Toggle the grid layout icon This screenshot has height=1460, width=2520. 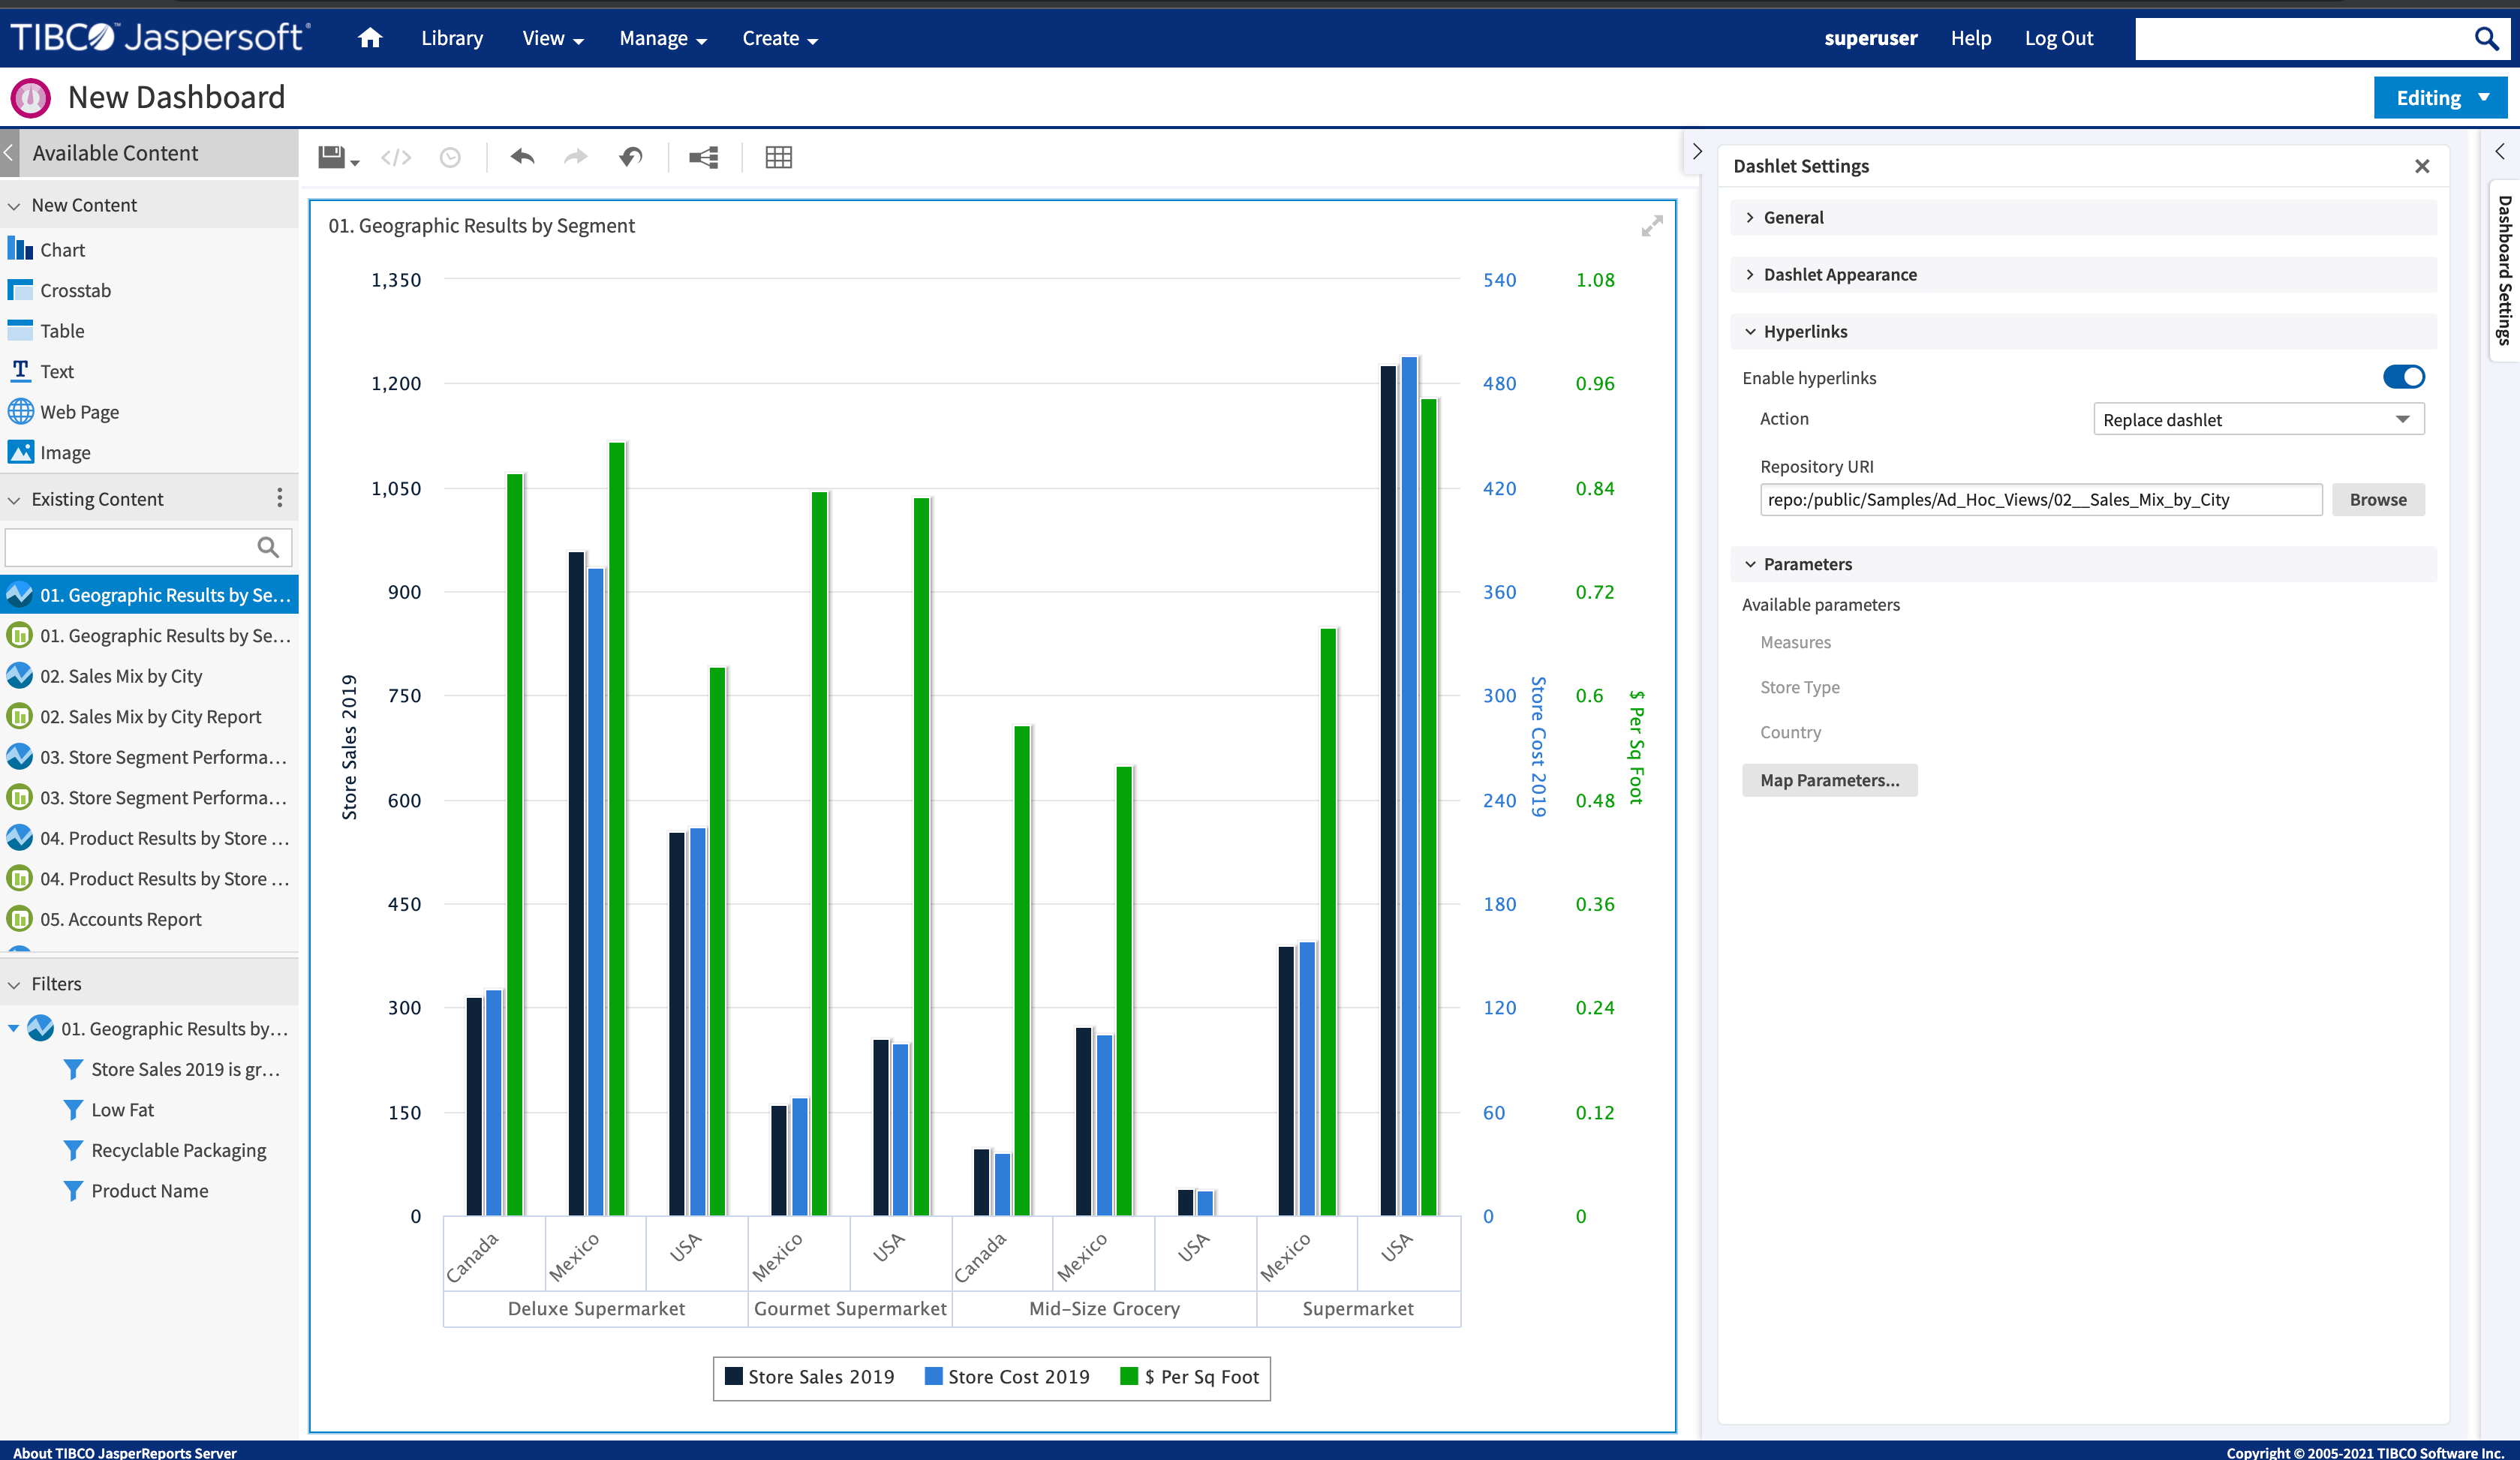(x=778, y=157)
